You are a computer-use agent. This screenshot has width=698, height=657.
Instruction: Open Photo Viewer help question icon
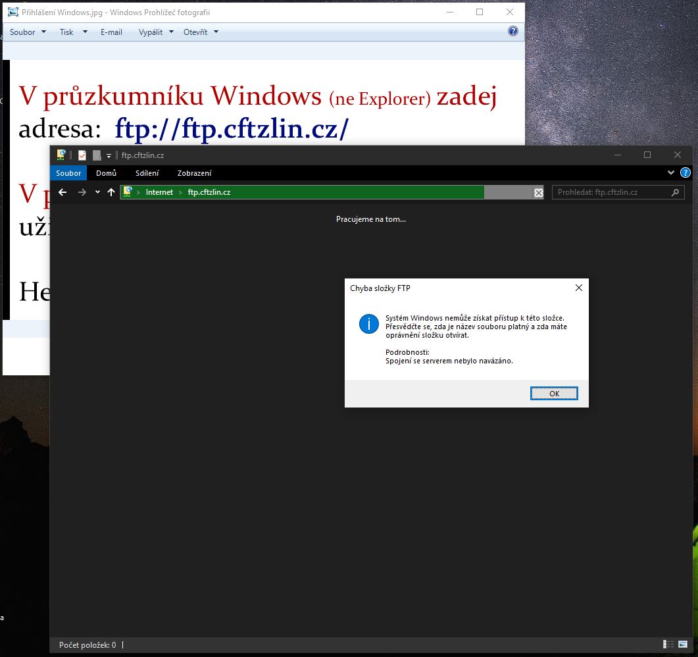click(513, 31)
